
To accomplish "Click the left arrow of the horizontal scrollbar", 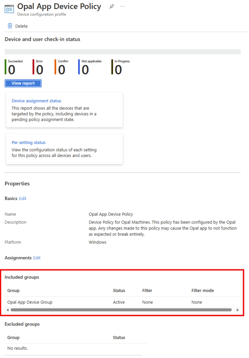I will 8,310.
